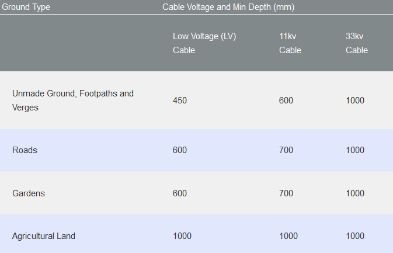Select the Gardens row label

pos(29,193)
